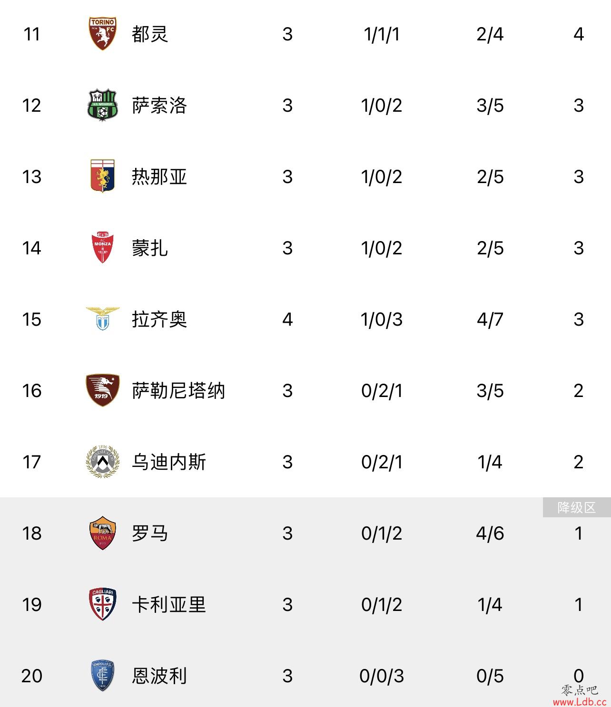The height and width of the screenshot is (707, 611).
Task: Click the Cagliari club crest
Action: pyautogui.click(x=102, y=604)
